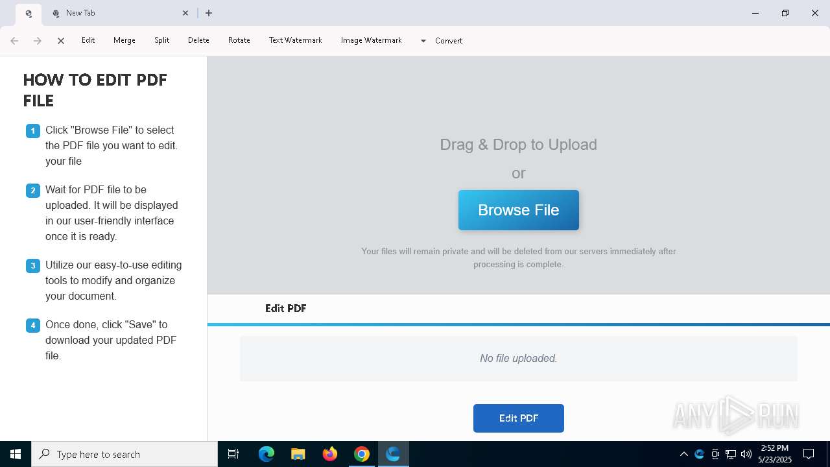Click the taskbar search box
Image resolution: width=830 pixels, height=467 pixels.
(124, 454)
